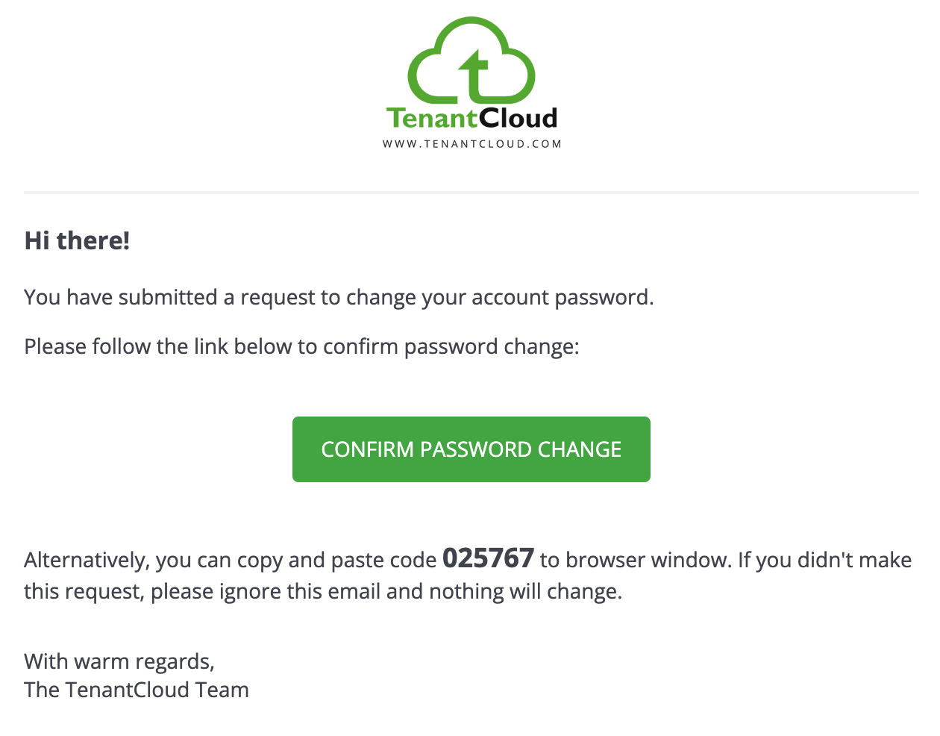Click the "Please follow the link below" line

(301, 347)
